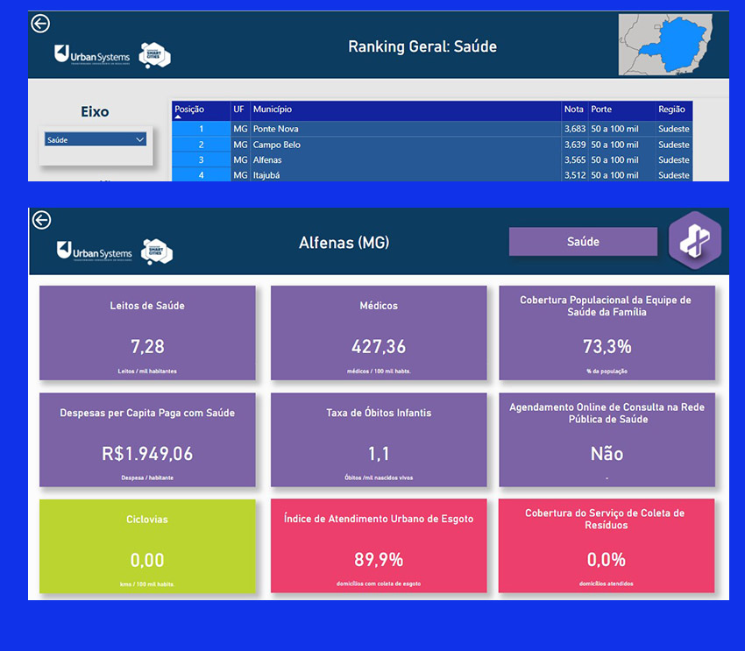
Task: Click the Município column header
Action: click(x=273, y=110)
